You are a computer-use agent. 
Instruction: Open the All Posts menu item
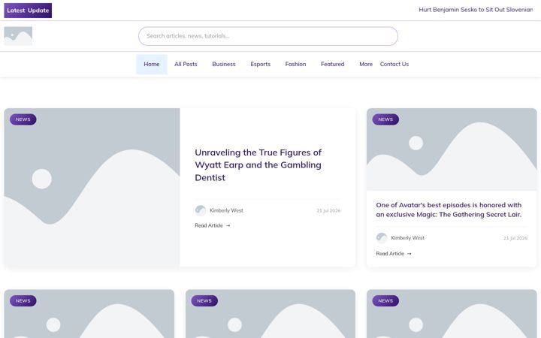(186, 64)
